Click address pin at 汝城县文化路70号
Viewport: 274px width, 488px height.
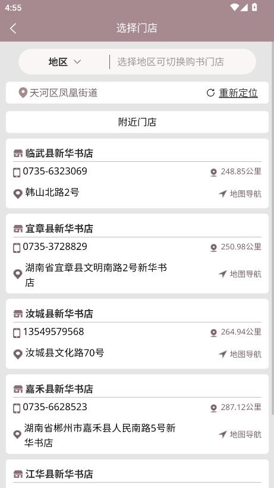click(18, 354)
